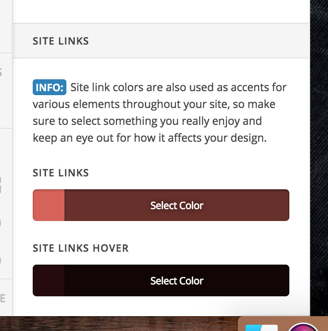This screenshot has width=328, height=331.
Task: Select the left sidebar item ending in "E"
Action: [x=3, y=298]
